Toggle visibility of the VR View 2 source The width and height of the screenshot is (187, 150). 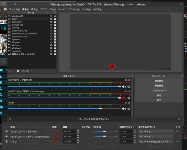tap(51, 48)
